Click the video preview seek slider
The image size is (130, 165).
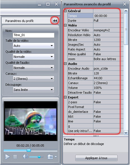pos(29,150)
